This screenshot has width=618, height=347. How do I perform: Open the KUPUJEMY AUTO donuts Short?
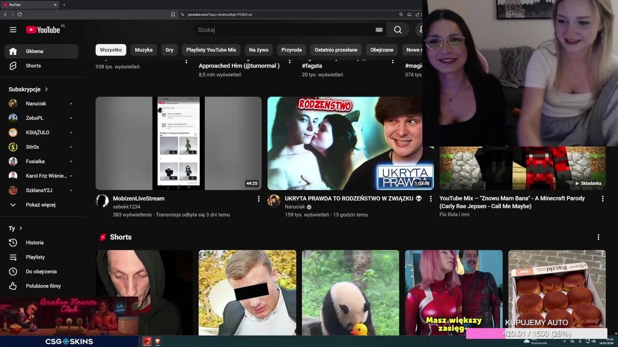557,289
